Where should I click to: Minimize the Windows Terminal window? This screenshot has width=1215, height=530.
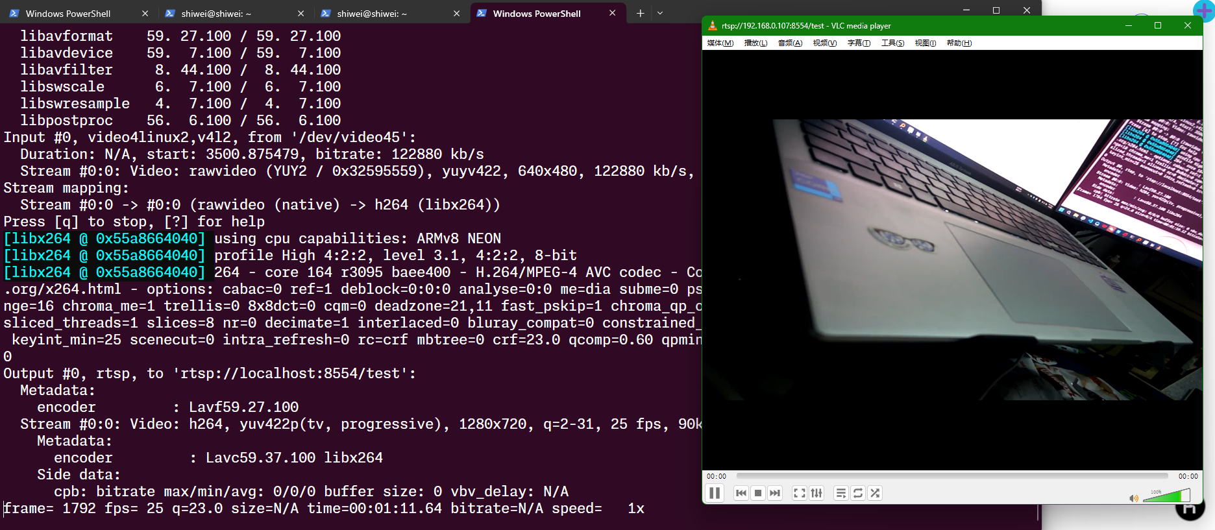pos(966,10)
